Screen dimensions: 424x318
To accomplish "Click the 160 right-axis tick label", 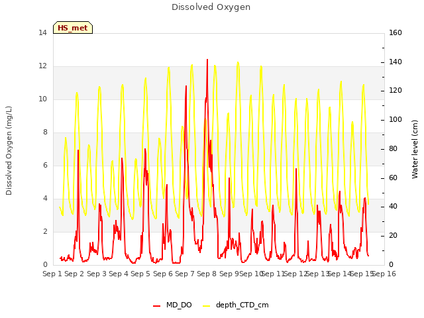I will [x=396, y=33].
